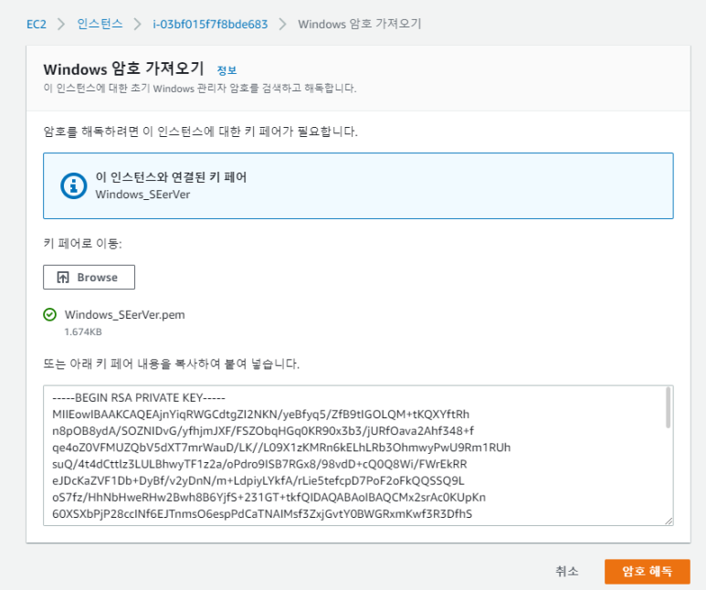Click the 암호 해독 decrypt button
The width and height of the screenshot is (706, 590).
(x=647, y=571)
